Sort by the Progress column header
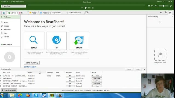This screenshot has width=175, height=98. (69, 72)
